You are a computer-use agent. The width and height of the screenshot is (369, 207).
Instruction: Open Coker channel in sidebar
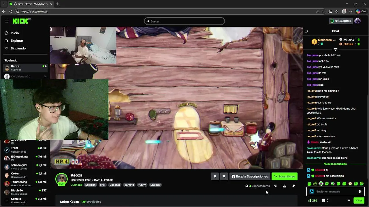(25, 175)
